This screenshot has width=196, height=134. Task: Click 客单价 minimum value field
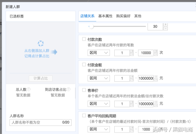122,104
